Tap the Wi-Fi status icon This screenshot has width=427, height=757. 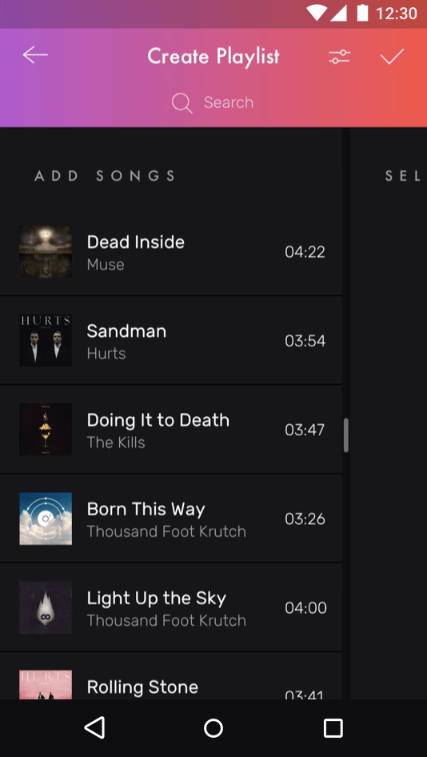[317, 14]
